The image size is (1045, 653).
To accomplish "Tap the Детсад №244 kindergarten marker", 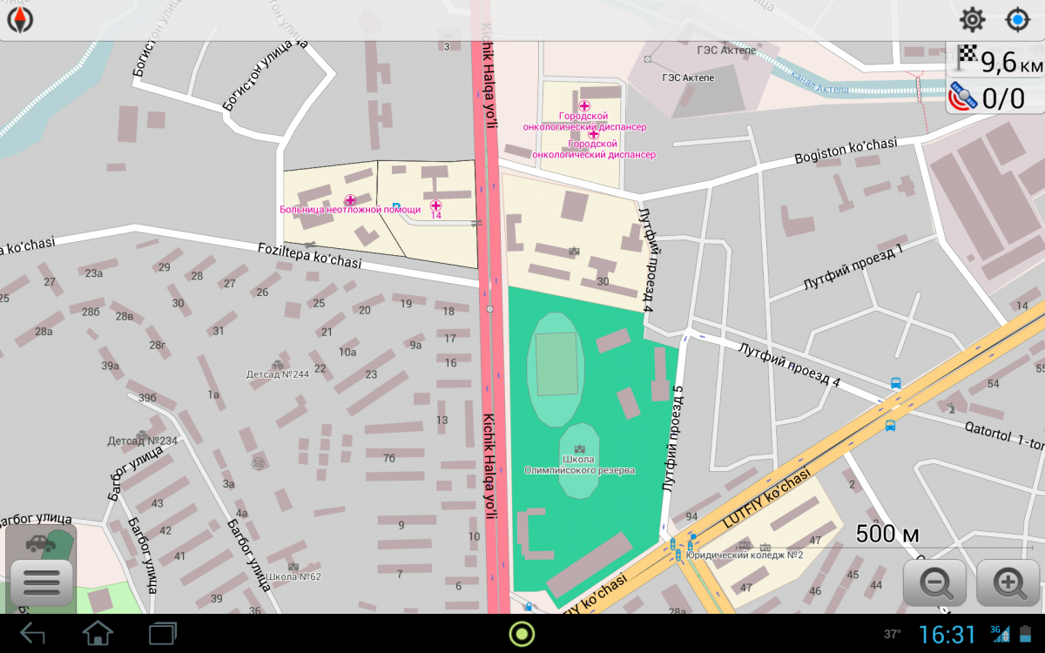I will click(x=278, y=365).
